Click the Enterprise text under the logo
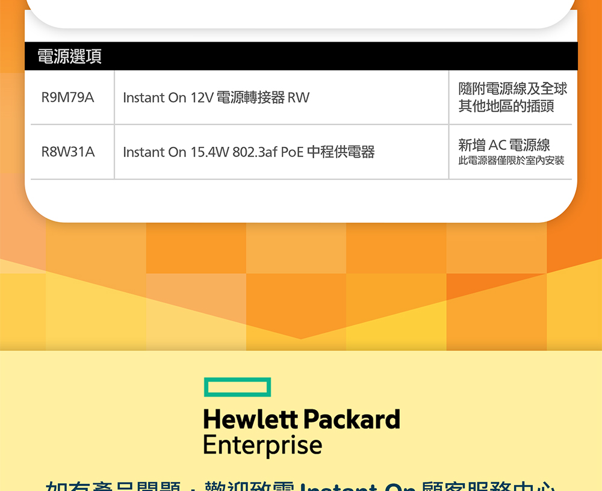The height and width of the screenshot is (491, 602). (262, 445)
